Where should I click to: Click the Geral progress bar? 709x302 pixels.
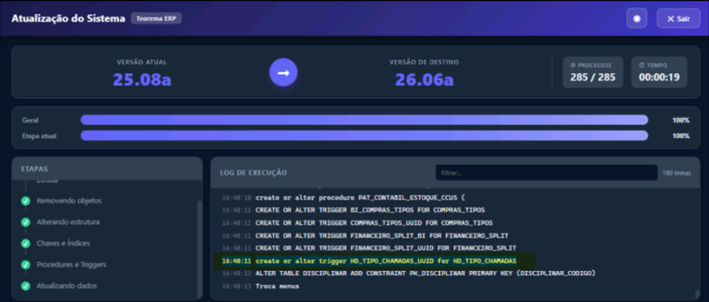(364, 120)
